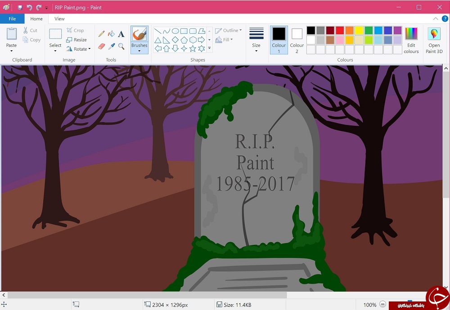Image resolution: width=450 pixels, height=310 pixels.
Task: Pick the pink colour swatch
Action: [x=340, y=40]
